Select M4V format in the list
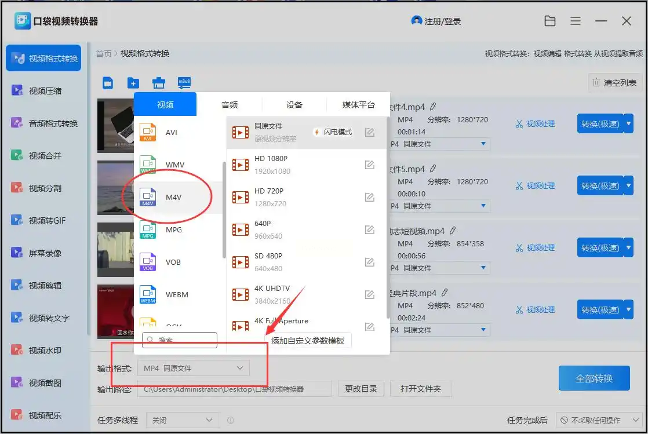Viewport: 648px width, 434px height. [x=173, y=197]
